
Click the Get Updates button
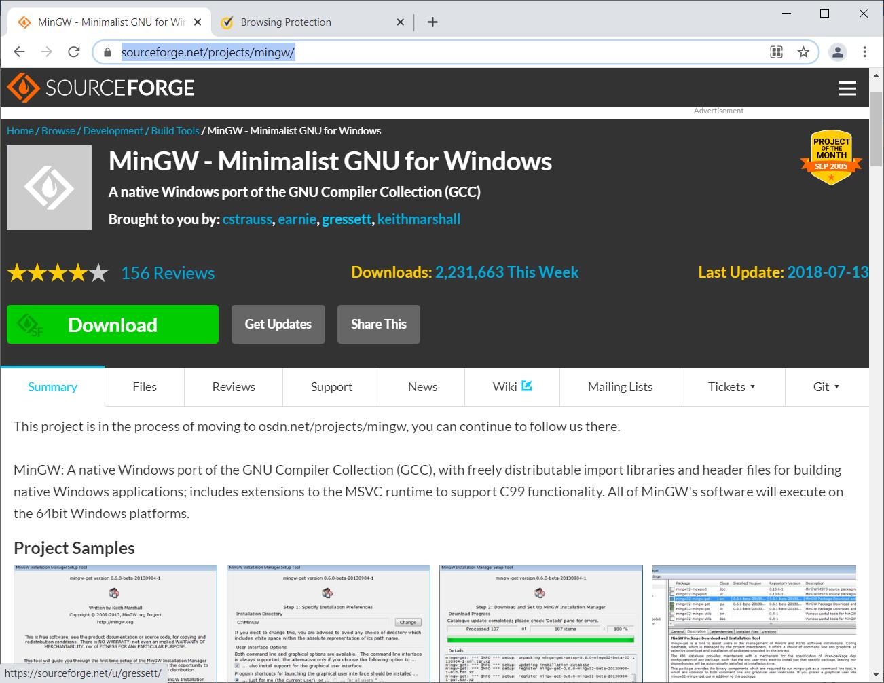pos(278,325)
